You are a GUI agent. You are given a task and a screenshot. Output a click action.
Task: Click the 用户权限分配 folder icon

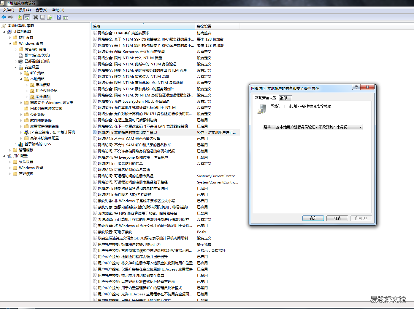32,91
